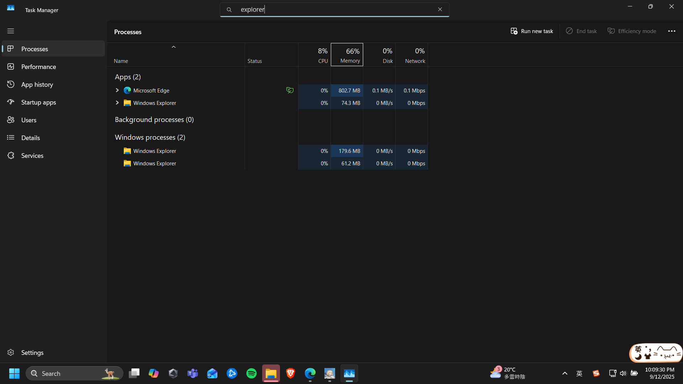Expand the Microsoft Edge process group

(117, 90)
